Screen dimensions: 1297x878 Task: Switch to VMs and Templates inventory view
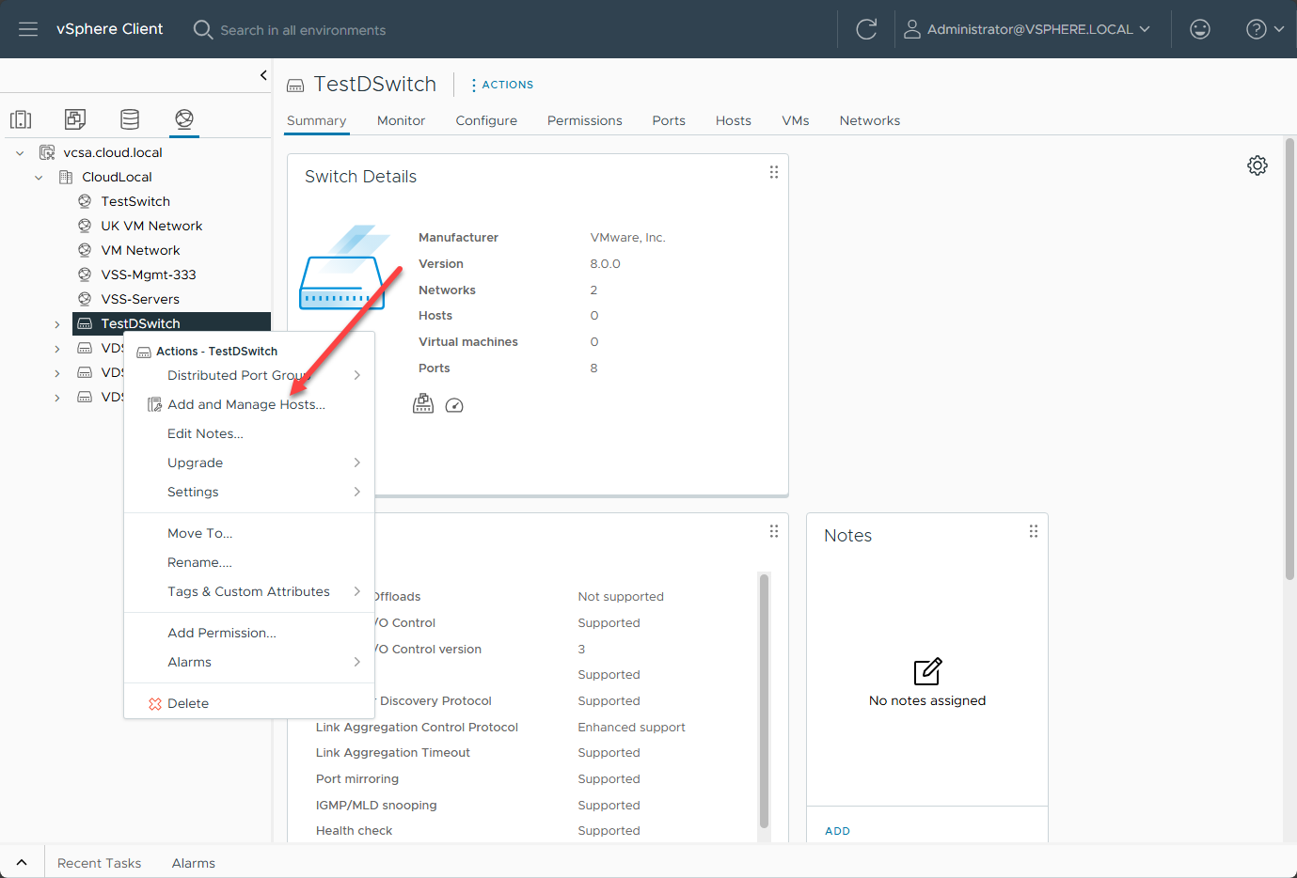click(x=75, y=119)
